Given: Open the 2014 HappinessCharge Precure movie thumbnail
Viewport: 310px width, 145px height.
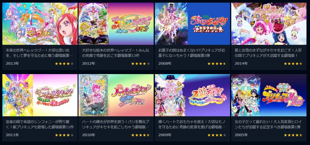Looking at the screenshot, I should (269, 24).
